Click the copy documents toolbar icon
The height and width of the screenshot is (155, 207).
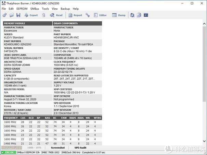[x=139, y=15]
